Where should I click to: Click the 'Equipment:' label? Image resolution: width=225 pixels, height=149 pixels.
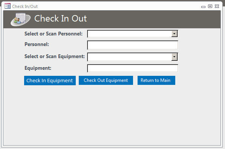38,68
